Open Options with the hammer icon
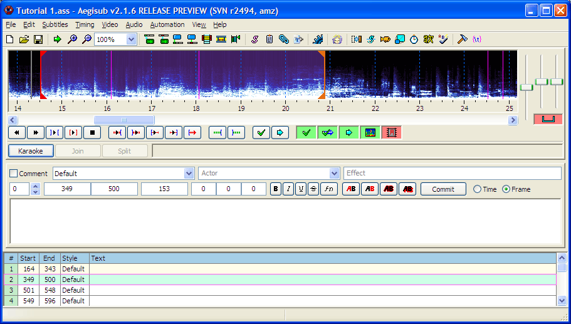The width and height of the screenshot is (571, 324). 463,39
